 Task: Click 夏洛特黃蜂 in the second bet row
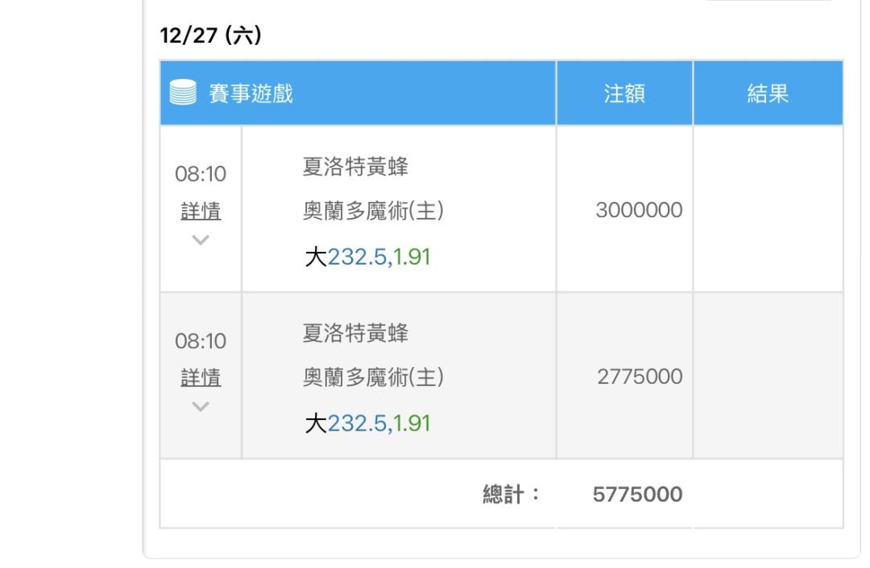(x=355, y=333)
